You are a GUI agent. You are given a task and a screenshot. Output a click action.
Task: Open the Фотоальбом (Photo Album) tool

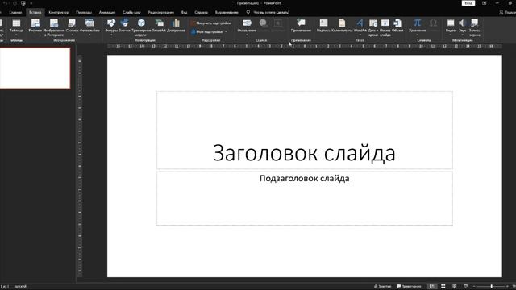89,27
